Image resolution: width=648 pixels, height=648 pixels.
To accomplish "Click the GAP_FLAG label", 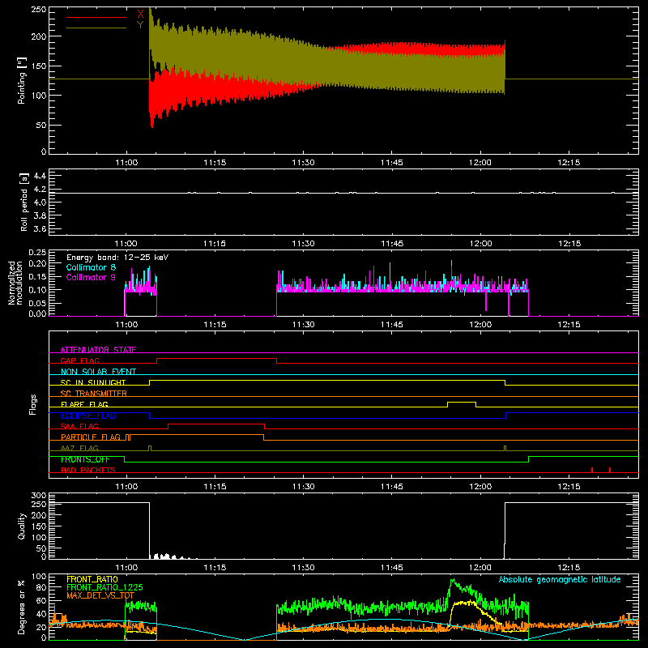I will [79, 360].
